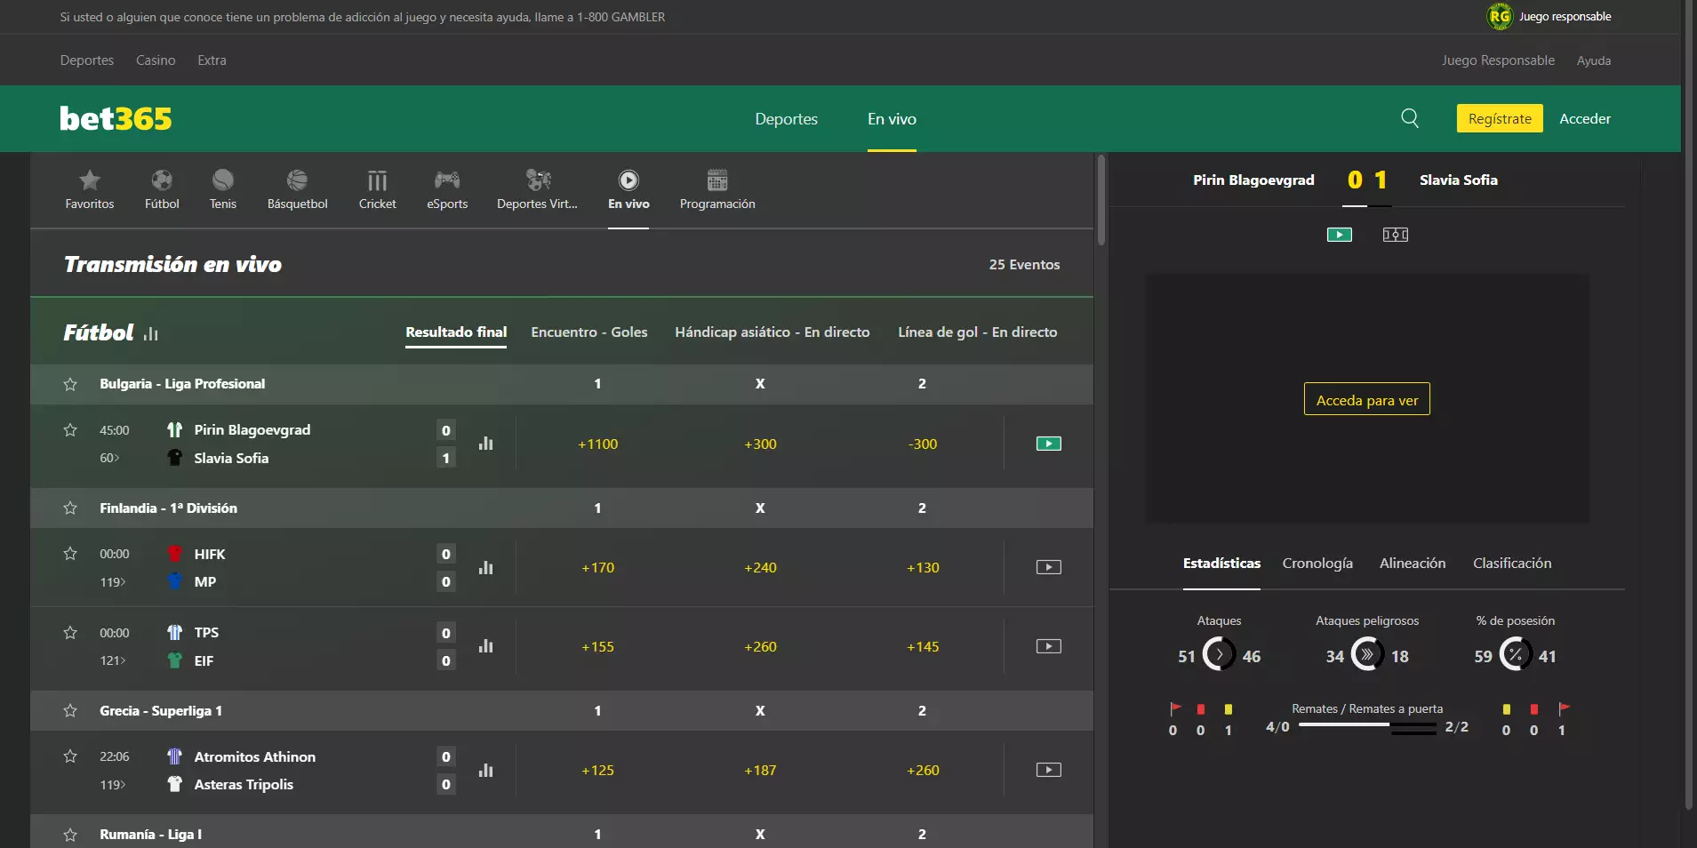This screenshot has width=1697, height=848.
Task: Bet on Slavia Sofia win at -300
Action: (923, 444)
